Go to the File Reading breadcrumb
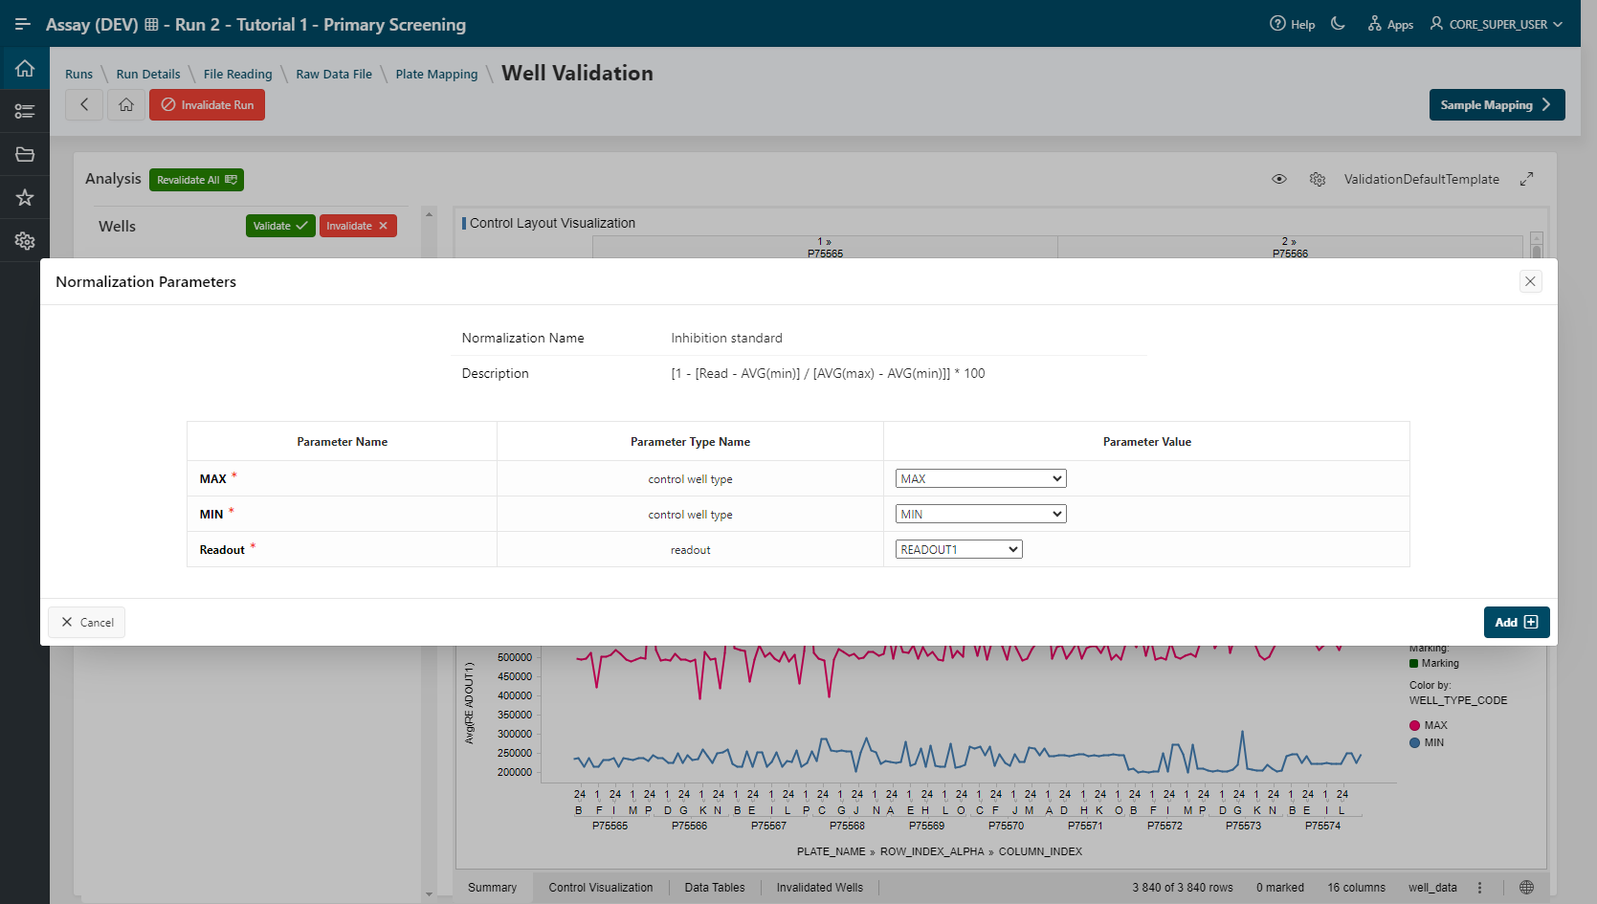Image resolution: width=1597 pixels, height=904 pixels. click(x=237, y=74)
